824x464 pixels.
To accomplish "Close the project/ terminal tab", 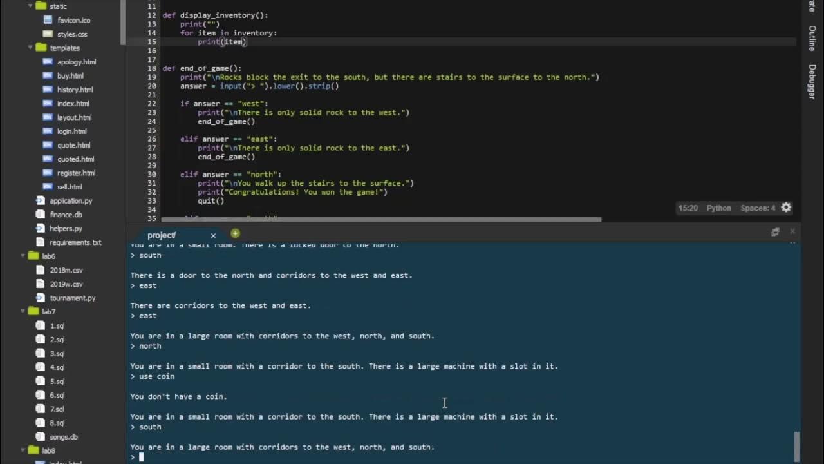I will [x=213, y=235].
